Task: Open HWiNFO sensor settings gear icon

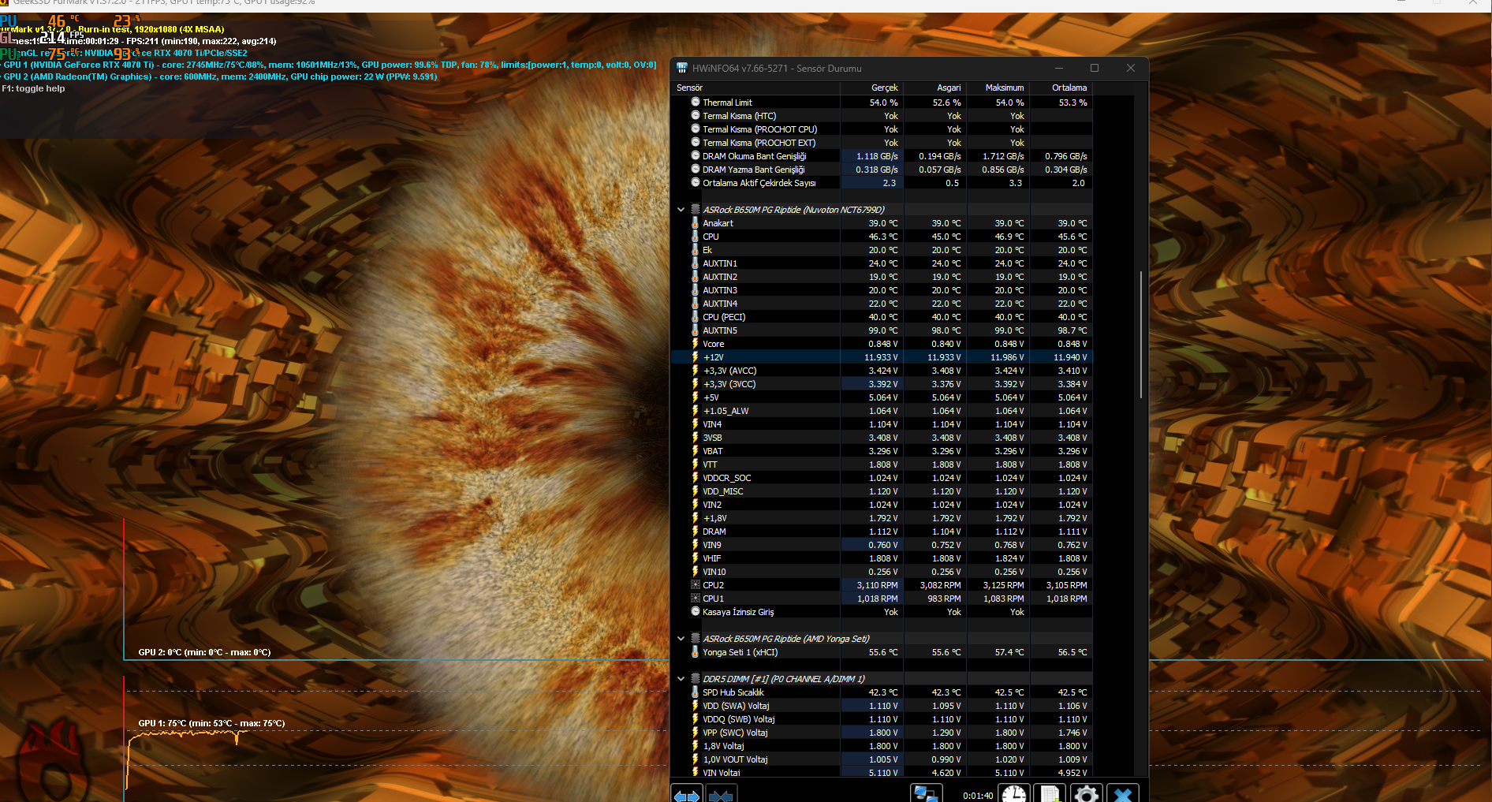Action: click(1086, 794)
